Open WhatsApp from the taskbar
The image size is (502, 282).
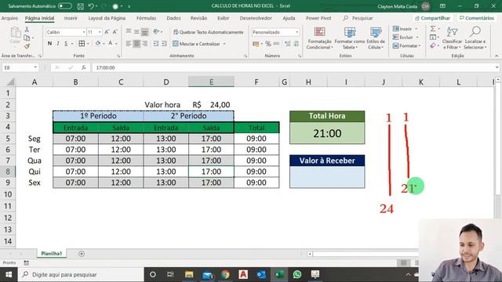click(297, 274)
